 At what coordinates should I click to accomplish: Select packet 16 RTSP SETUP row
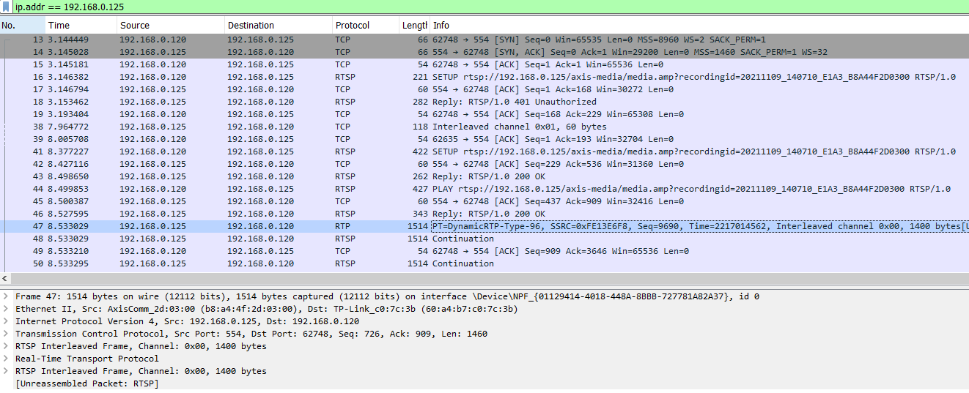click(484, 77)
